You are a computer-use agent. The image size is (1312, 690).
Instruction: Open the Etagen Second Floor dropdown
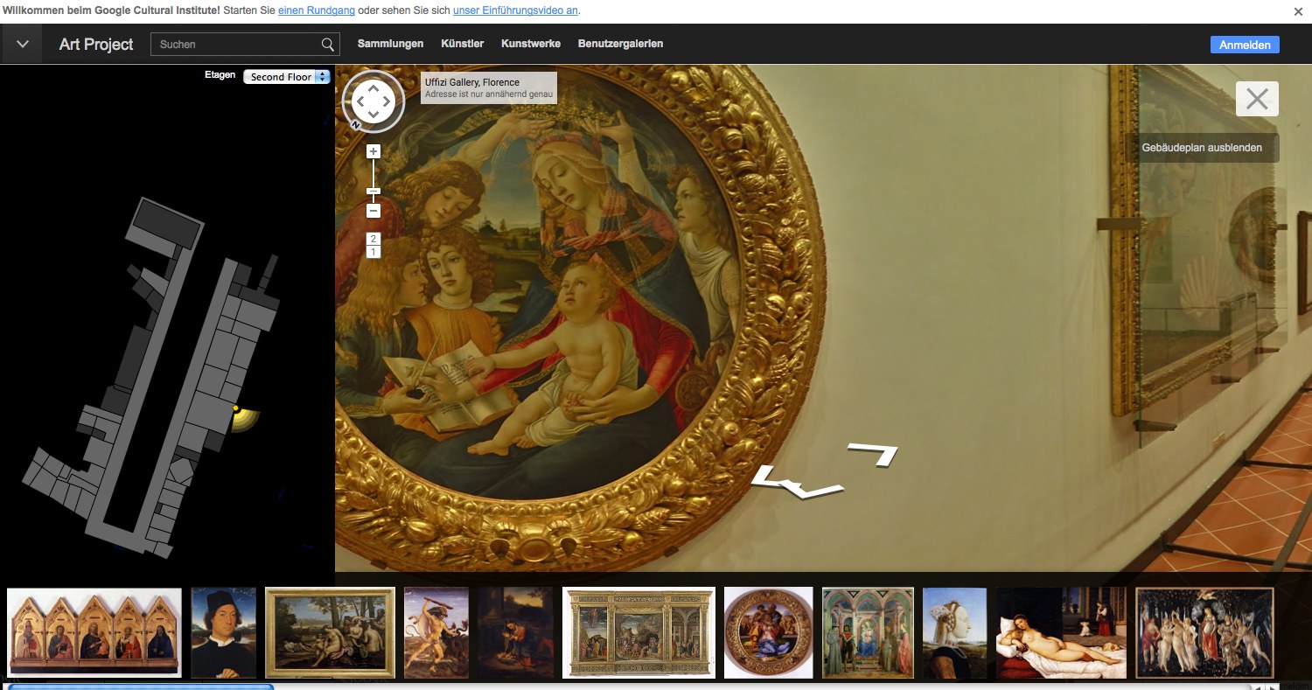(x=287, y=77)
